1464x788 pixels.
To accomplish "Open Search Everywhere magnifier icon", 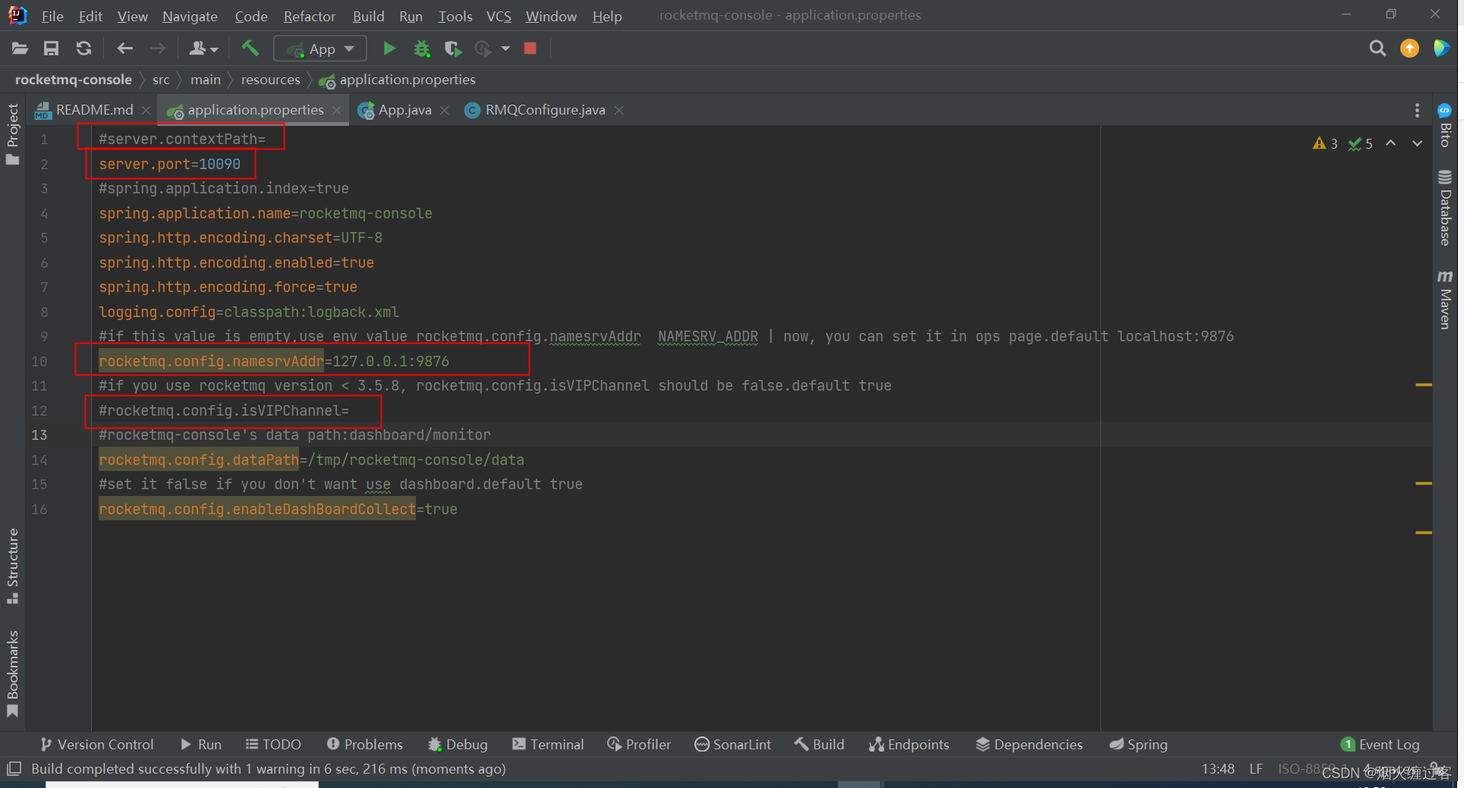I will [x=1377, y=49].
